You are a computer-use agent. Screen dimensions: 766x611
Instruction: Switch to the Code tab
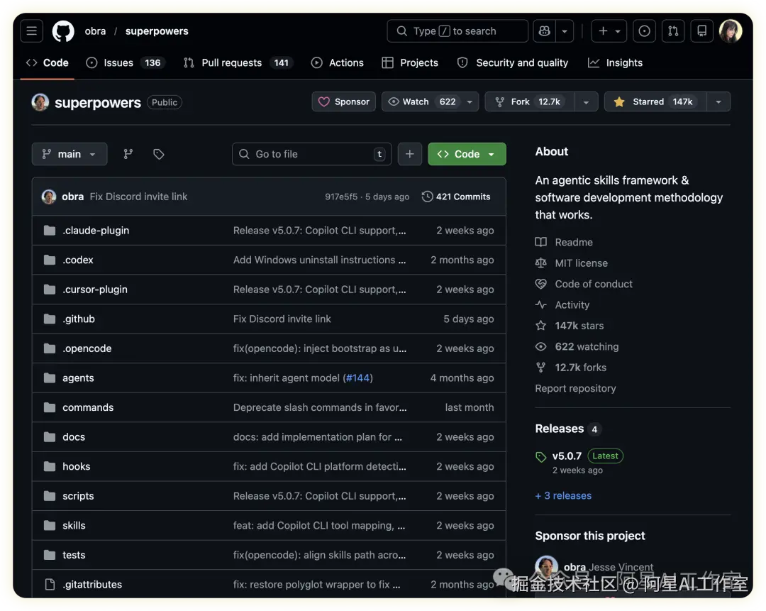click(48, 62)
